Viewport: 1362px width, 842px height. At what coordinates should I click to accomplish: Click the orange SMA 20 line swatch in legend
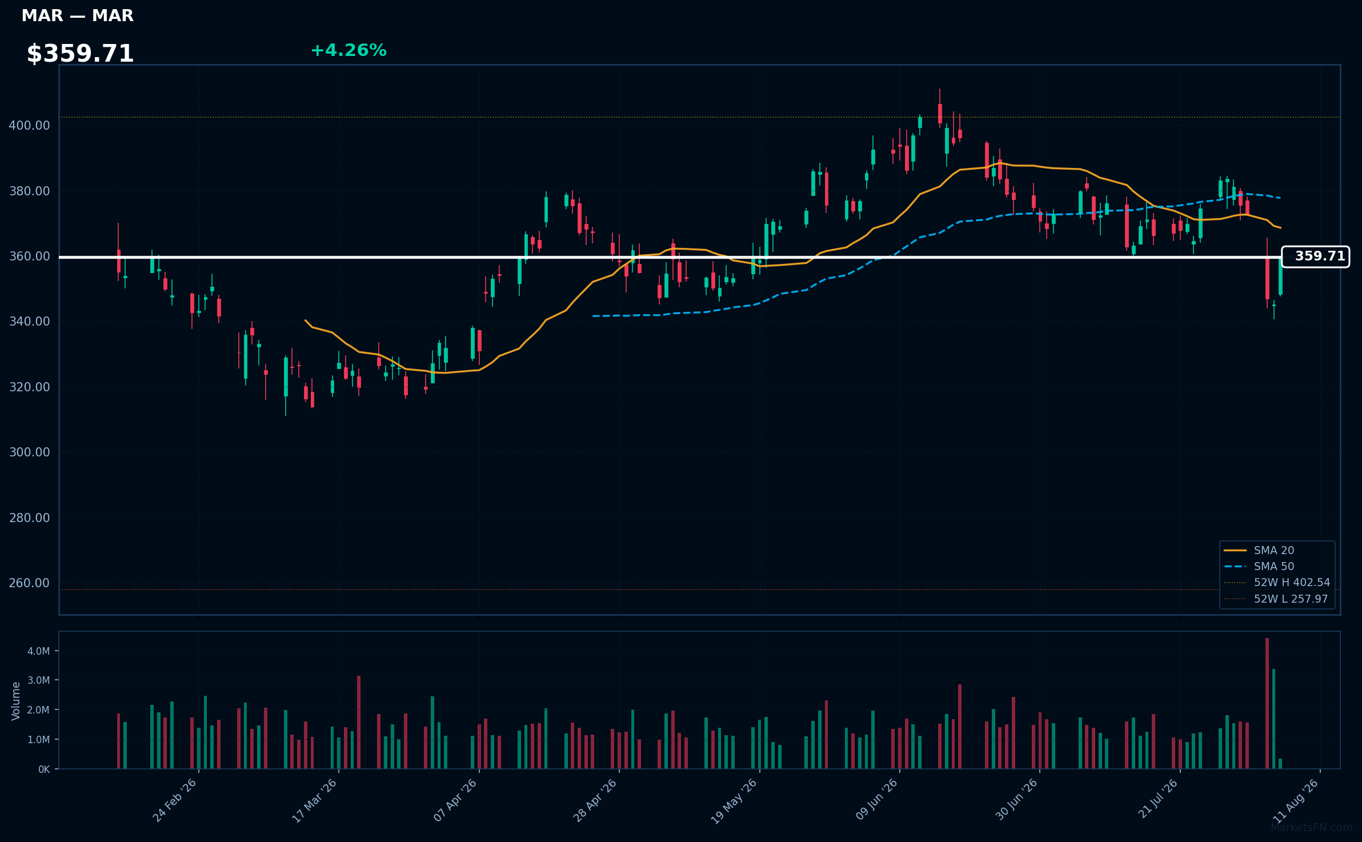click(x=1235, y=550)
